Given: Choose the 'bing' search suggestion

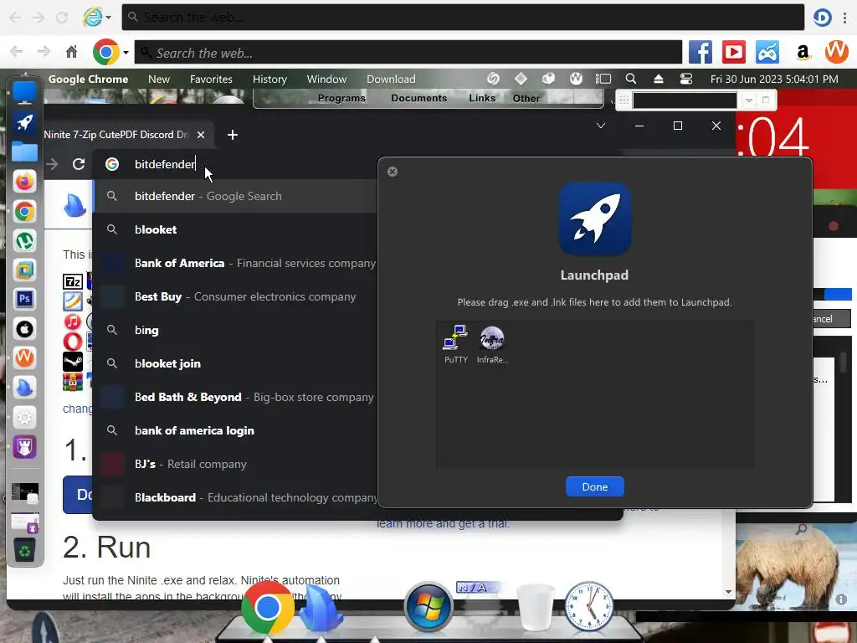Looking at the screenshot, I should [x=235, y=330].
